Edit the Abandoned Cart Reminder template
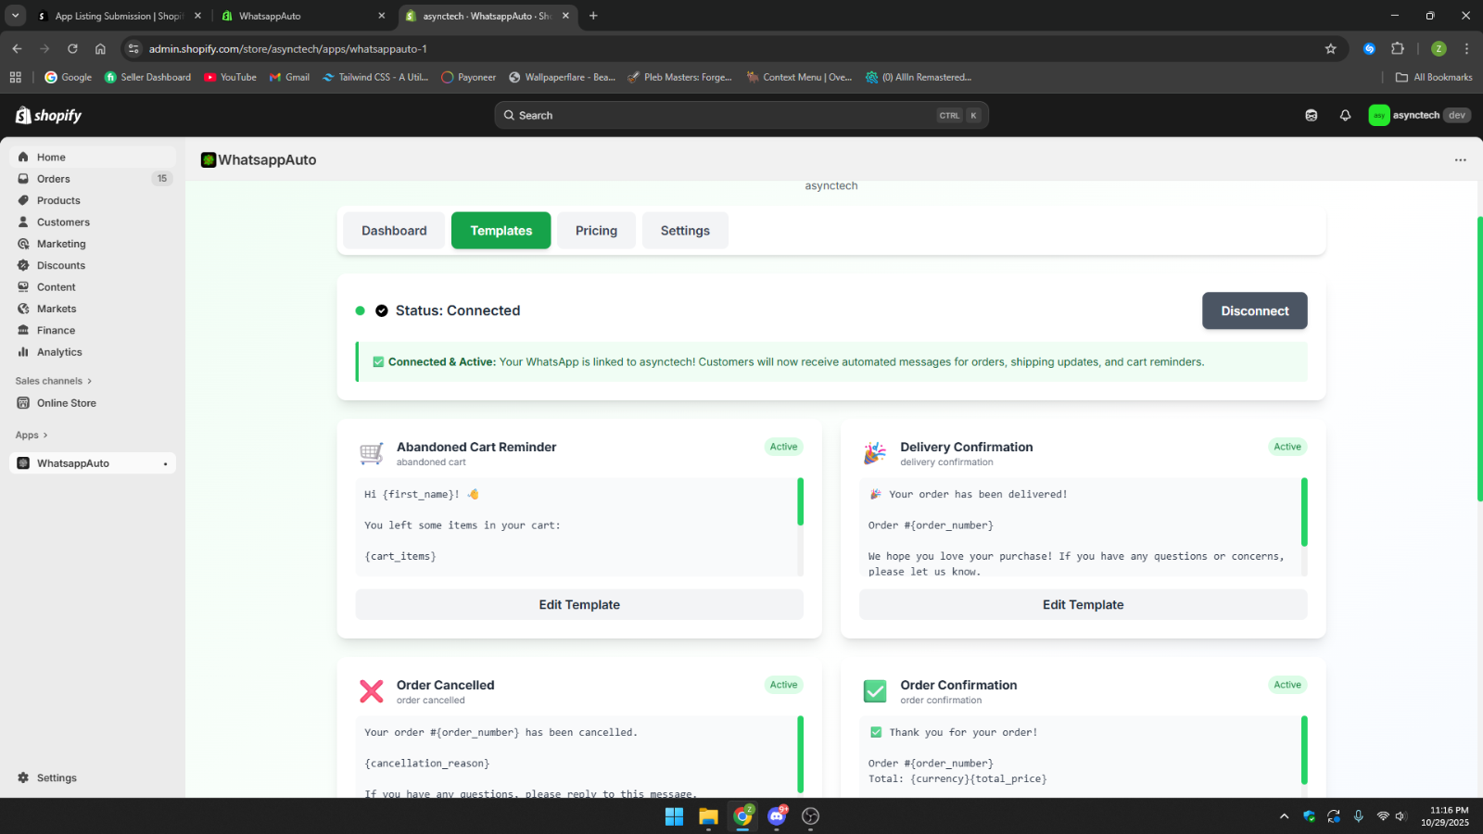Viewport: 1483px width, 834px height. click(579, 605)
